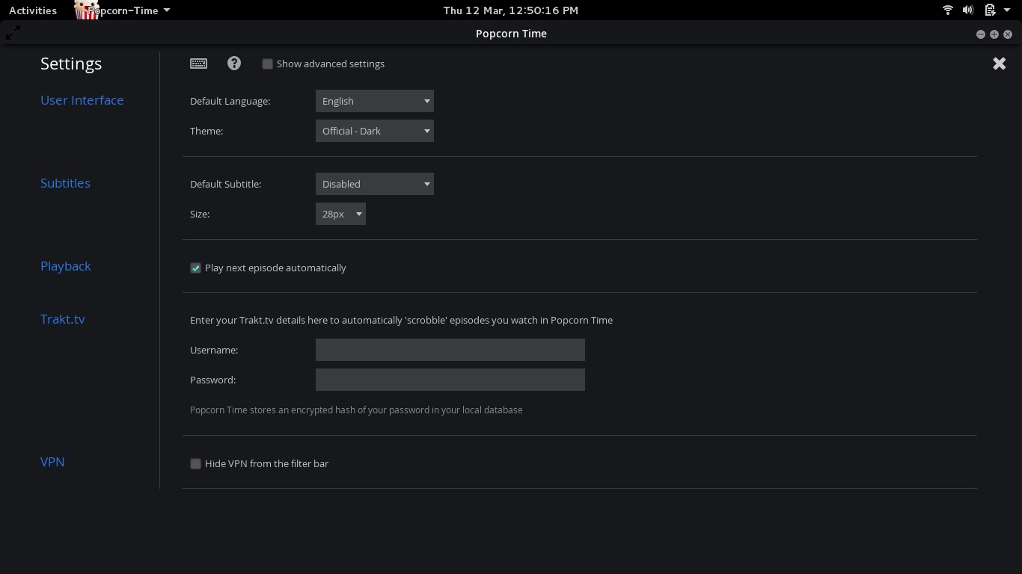
Task: Open the Default Language dropdown
Action: [374, 101]
